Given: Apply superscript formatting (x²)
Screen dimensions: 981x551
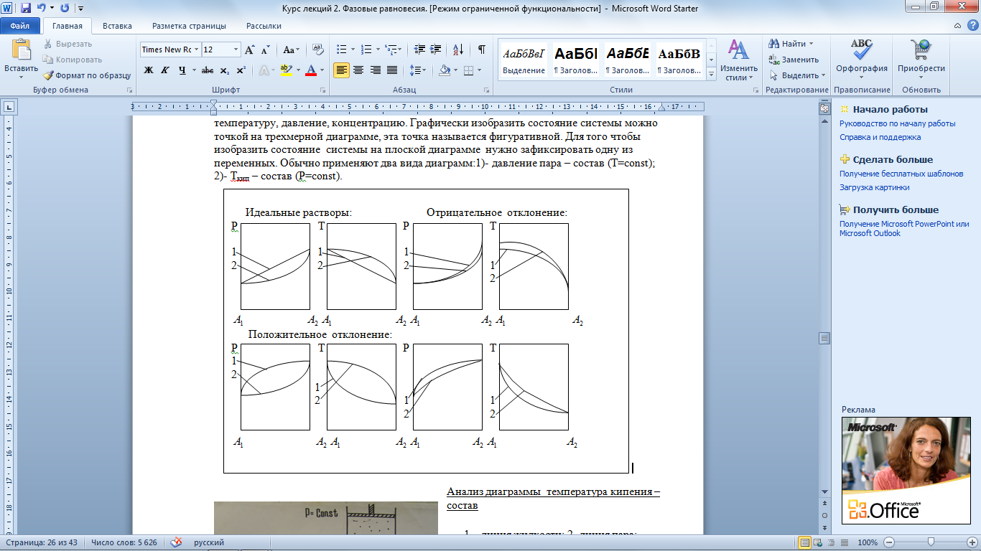Looking at the screenshot, I should point(241,70).
